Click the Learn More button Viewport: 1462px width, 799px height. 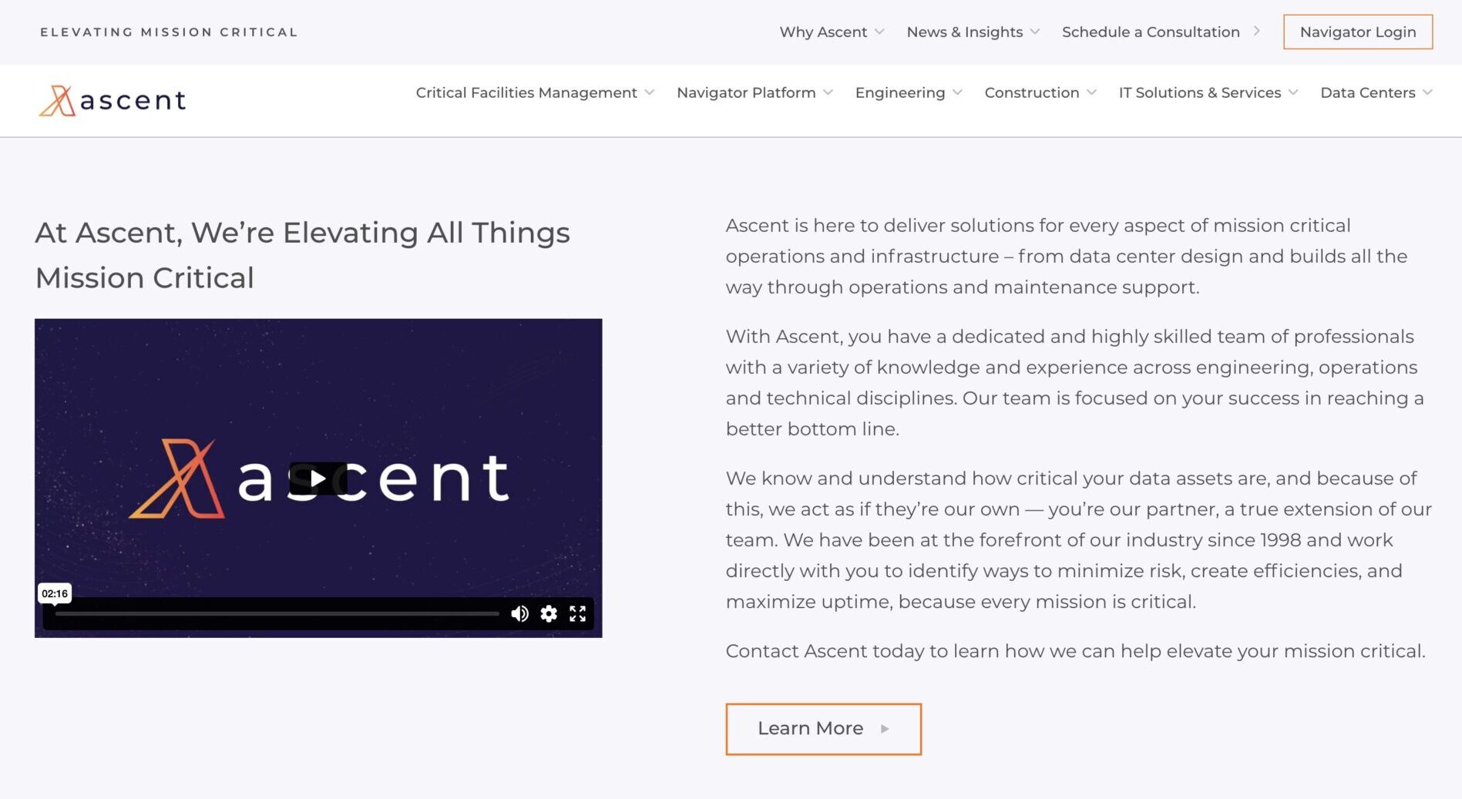823,729
